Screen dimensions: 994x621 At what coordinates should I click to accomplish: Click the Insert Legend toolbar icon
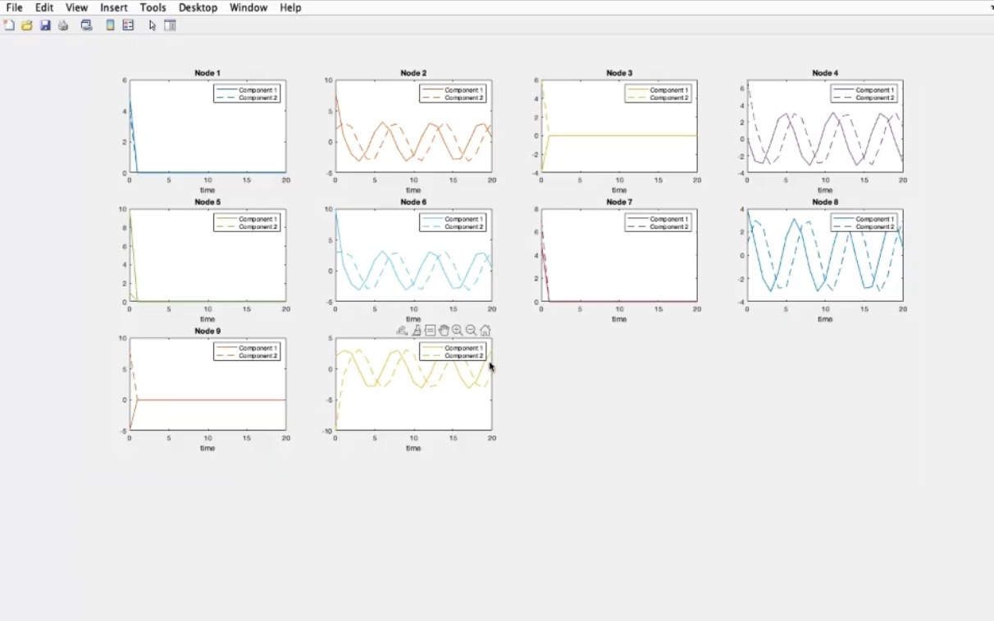(x=128, y=25)
